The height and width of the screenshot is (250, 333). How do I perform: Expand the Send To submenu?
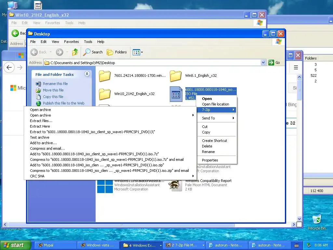tap(216, 118)
